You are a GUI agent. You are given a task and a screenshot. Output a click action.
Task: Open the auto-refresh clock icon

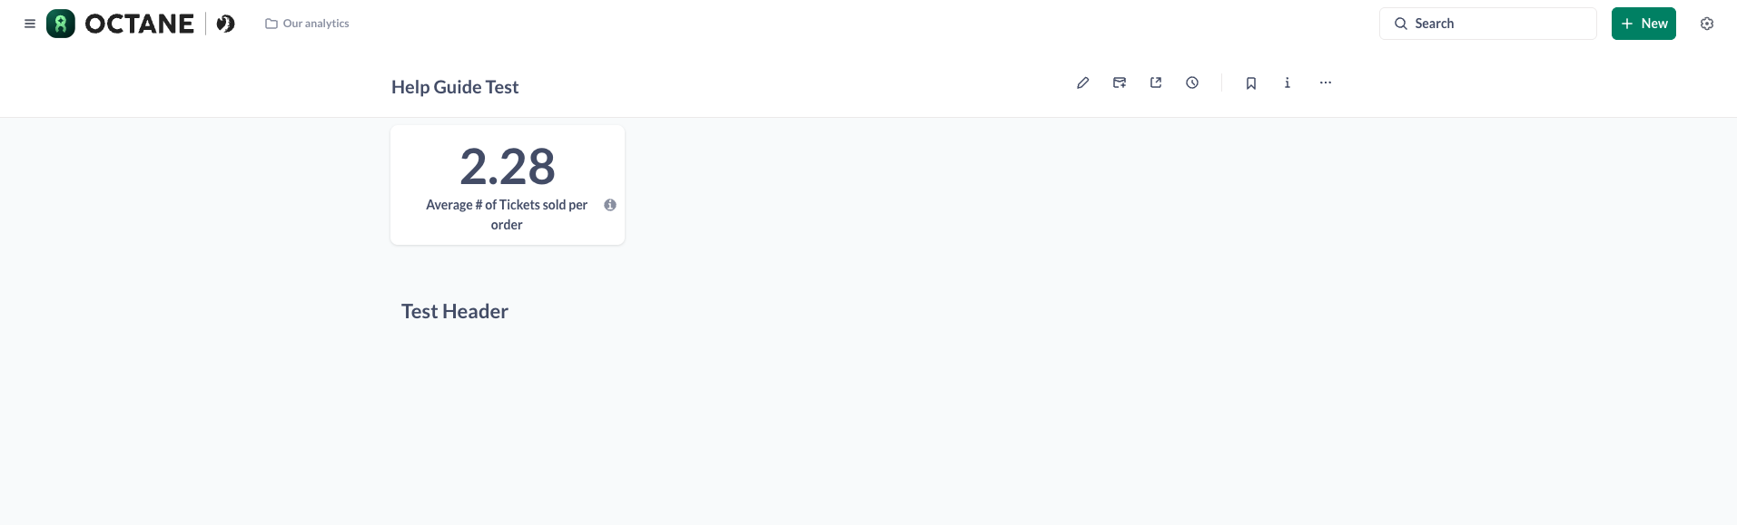point(1192,83)
